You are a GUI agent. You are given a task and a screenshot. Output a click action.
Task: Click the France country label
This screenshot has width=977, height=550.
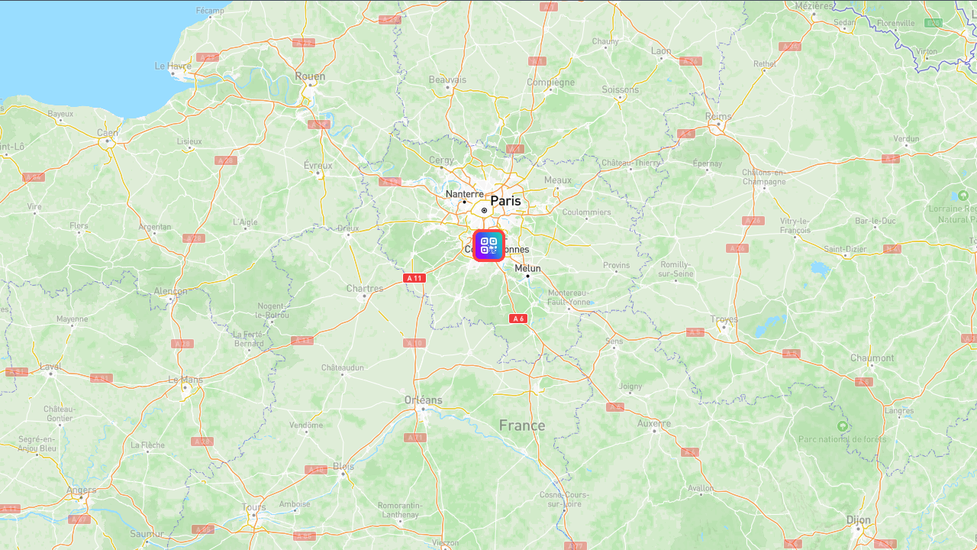pyautogui.click(x=522, y=425)
